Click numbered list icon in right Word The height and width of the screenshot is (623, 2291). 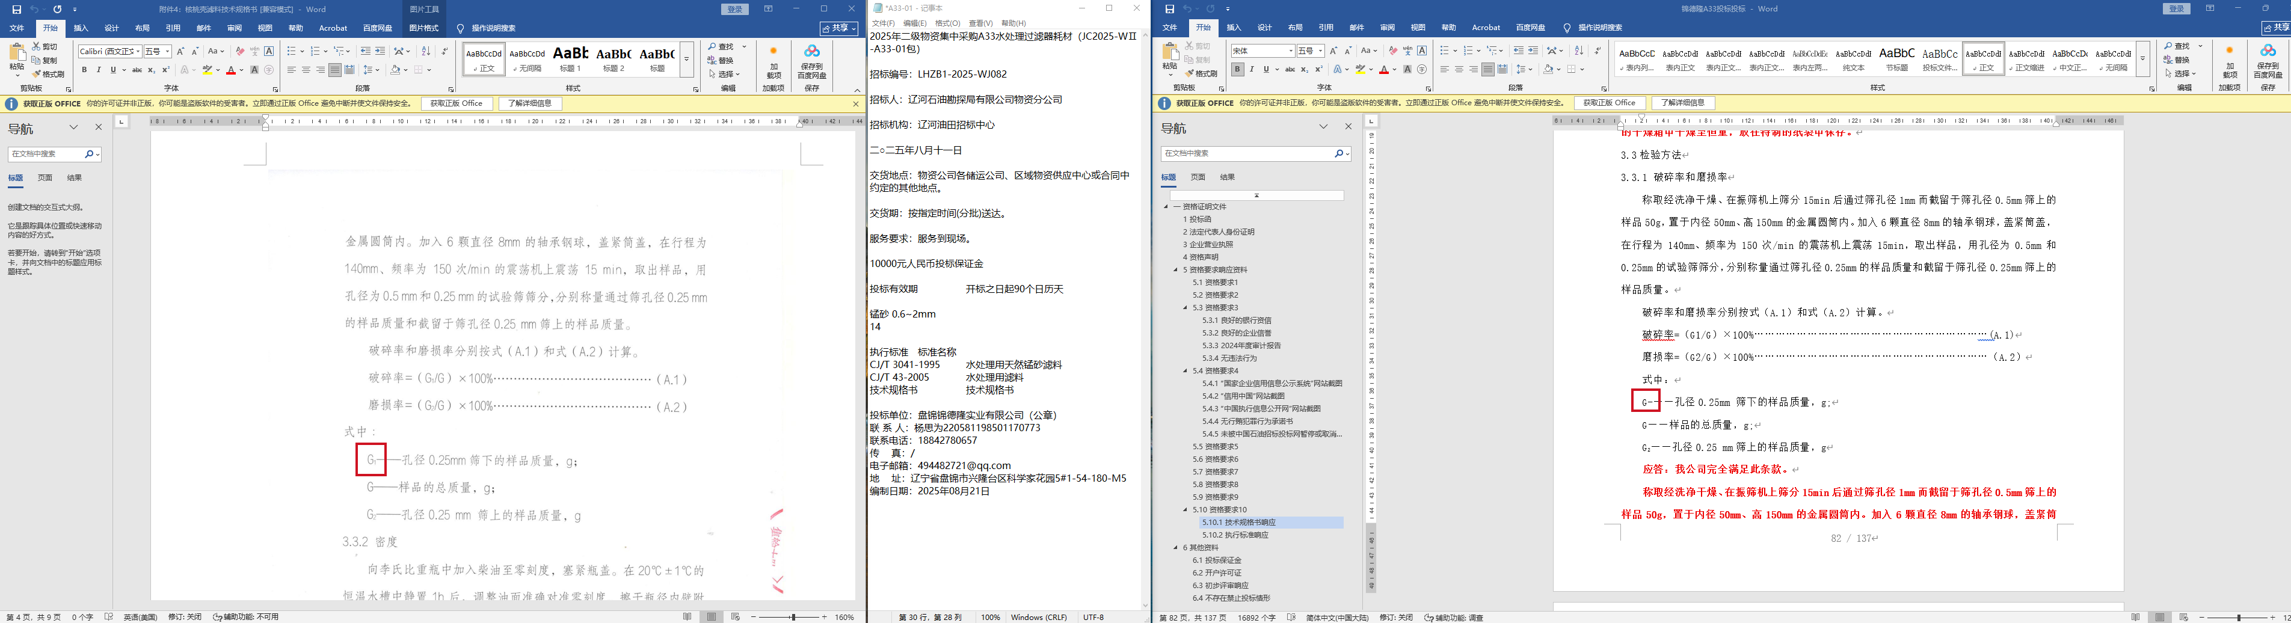click(1470, 51)
